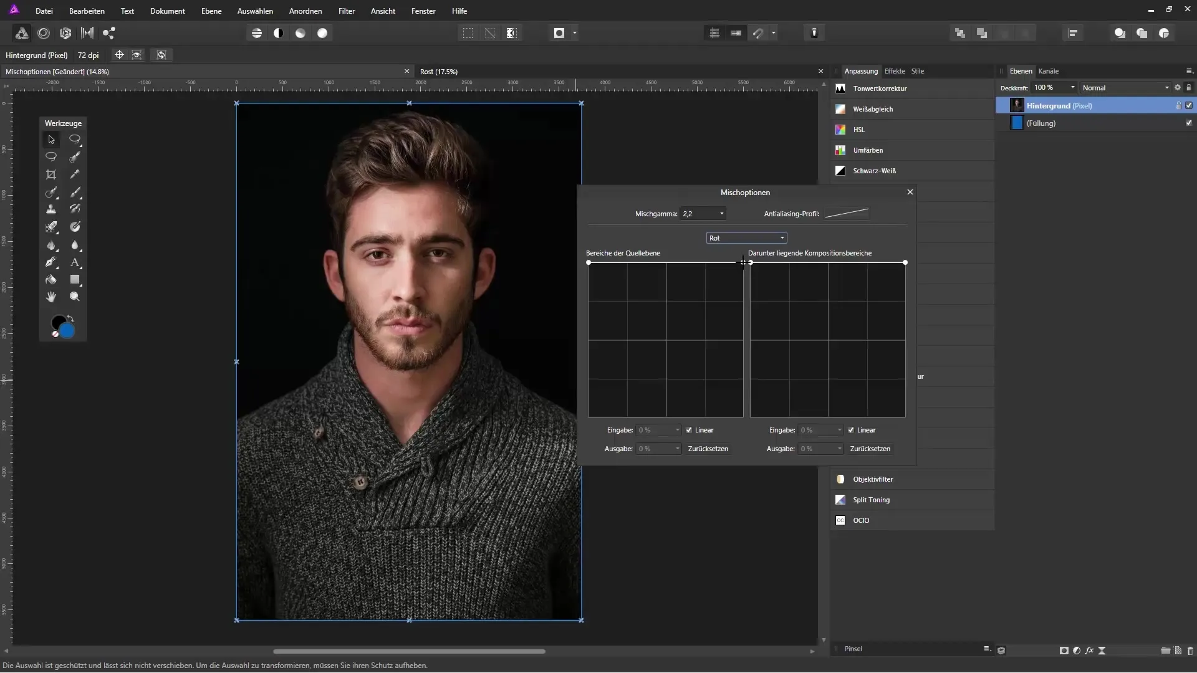The width and height of the screenshot is (1197, 673).
Task: Toggle the quick mask button
Action: point(559,33)
